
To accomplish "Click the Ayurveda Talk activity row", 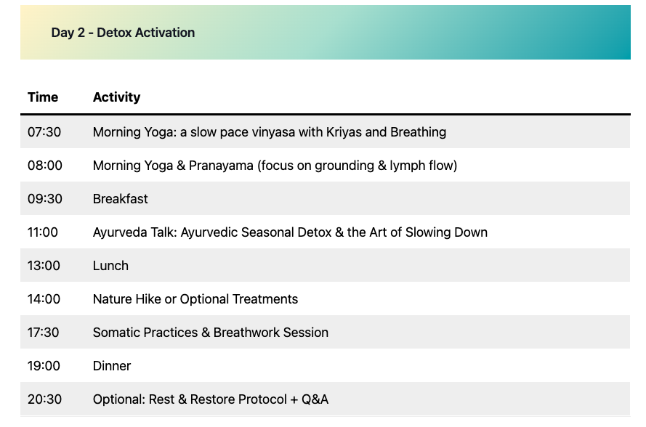I will pyautogui.click(x=290, y=232).
